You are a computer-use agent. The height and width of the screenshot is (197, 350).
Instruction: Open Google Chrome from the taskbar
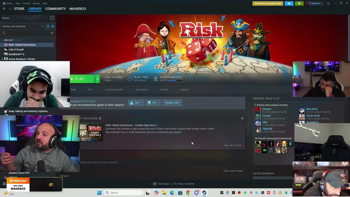coord(188,193)
